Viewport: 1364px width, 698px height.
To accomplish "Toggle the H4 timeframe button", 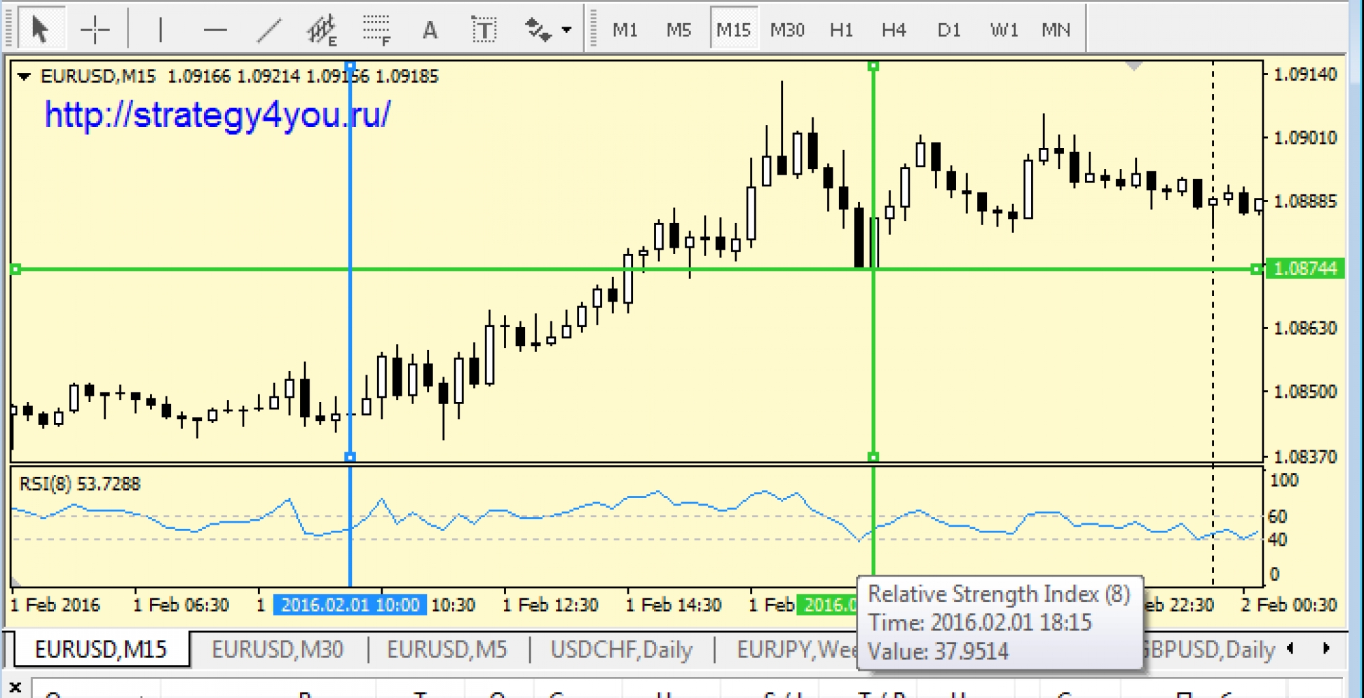I will pyautogui.click(x=893, y=29).
